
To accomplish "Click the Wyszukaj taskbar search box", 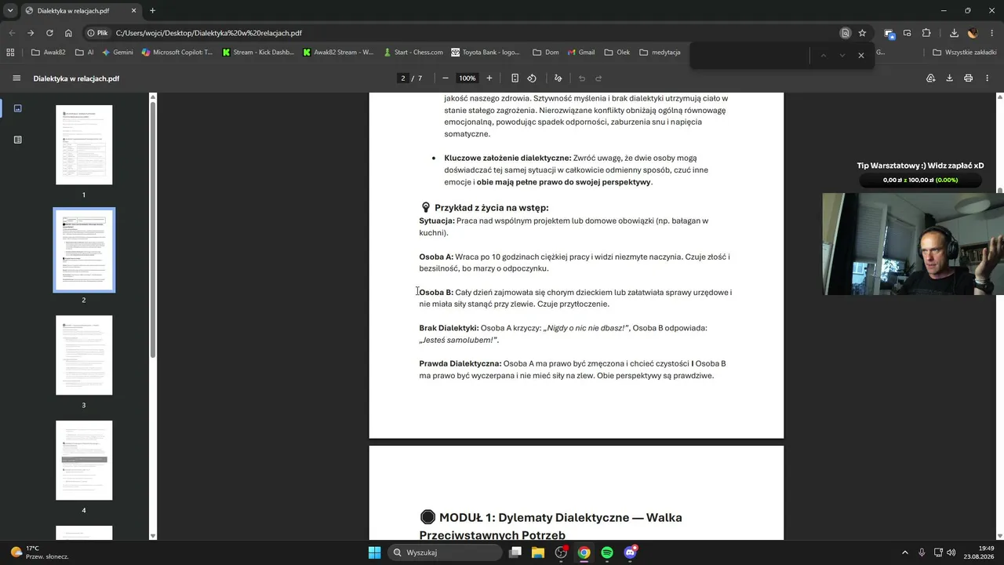I will tap(446, 552).
